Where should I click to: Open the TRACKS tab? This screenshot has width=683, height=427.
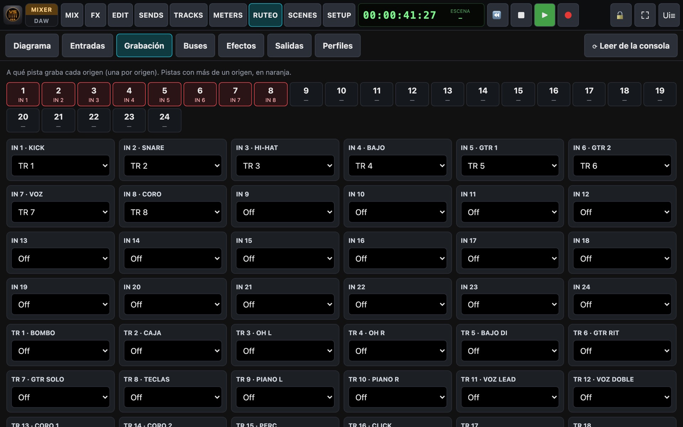click(189, 15)
